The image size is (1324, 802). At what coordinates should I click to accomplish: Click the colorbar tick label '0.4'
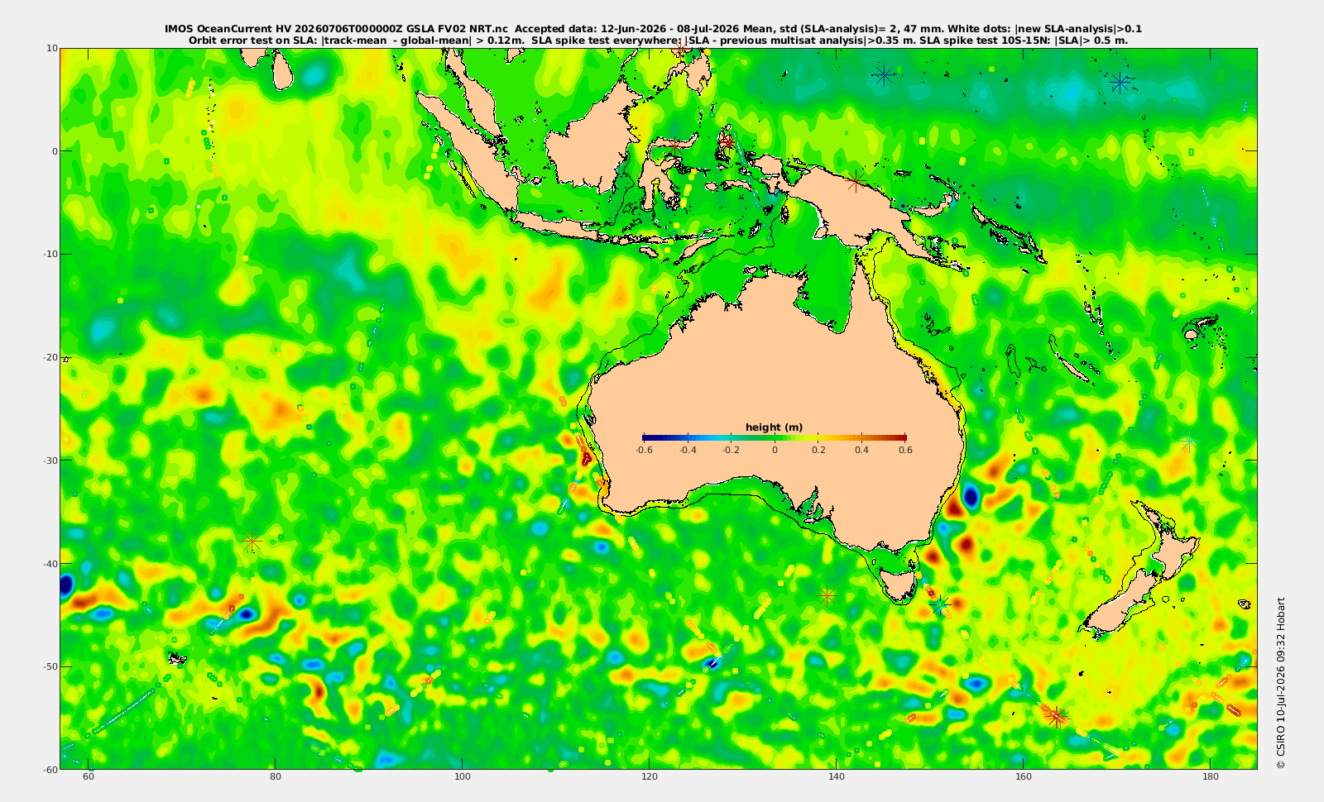click(861, 451)
